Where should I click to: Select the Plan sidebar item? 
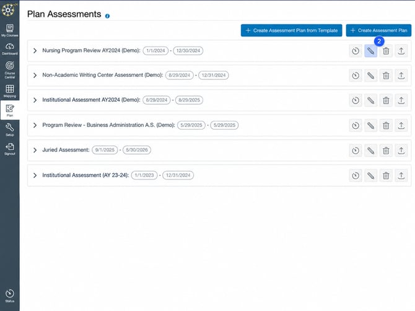pyautogui.click(x=10, y=110)
